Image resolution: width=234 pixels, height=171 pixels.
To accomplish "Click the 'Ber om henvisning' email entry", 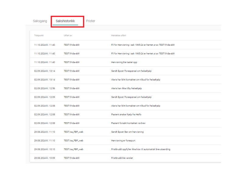I will click(128, 132).
